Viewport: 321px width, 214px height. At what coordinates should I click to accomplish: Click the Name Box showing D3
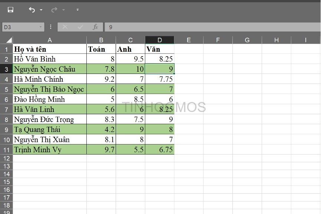(20, 27)
